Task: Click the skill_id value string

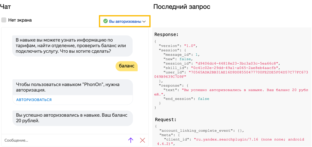Action: coord(234,68)
